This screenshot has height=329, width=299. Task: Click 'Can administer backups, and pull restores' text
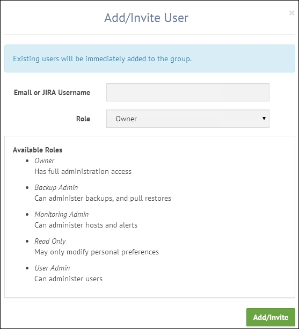pos(103,198)
